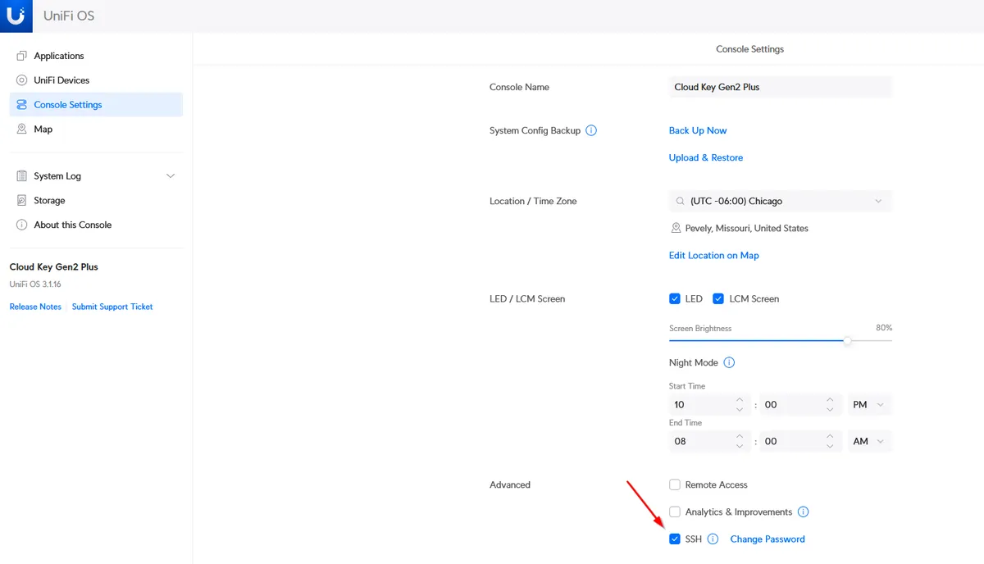Enable Analytics & Improvements checkbox

click(675, 512)
